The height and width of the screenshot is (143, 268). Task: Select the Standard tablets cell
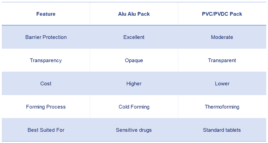tap(222, 130)
